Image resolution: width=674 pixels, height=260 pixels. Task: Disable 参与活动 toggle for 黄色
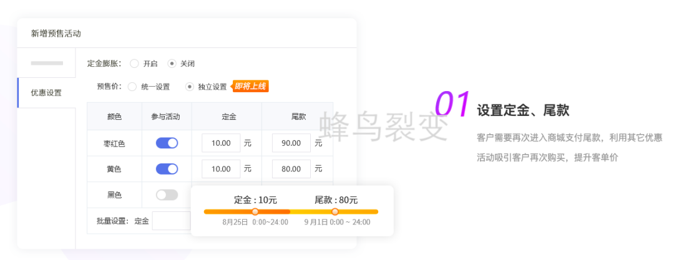(167, 169)
